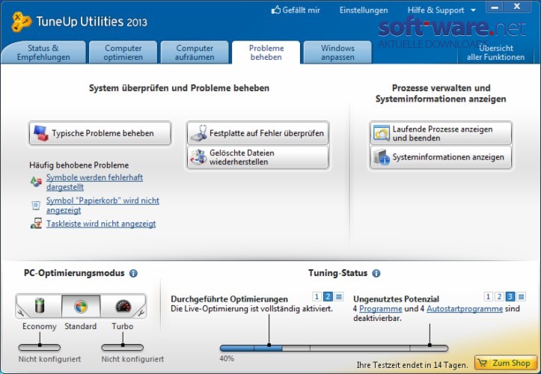Click the Taskleiste problem icon
The image size is (541, 374).
tap(36, 224)
